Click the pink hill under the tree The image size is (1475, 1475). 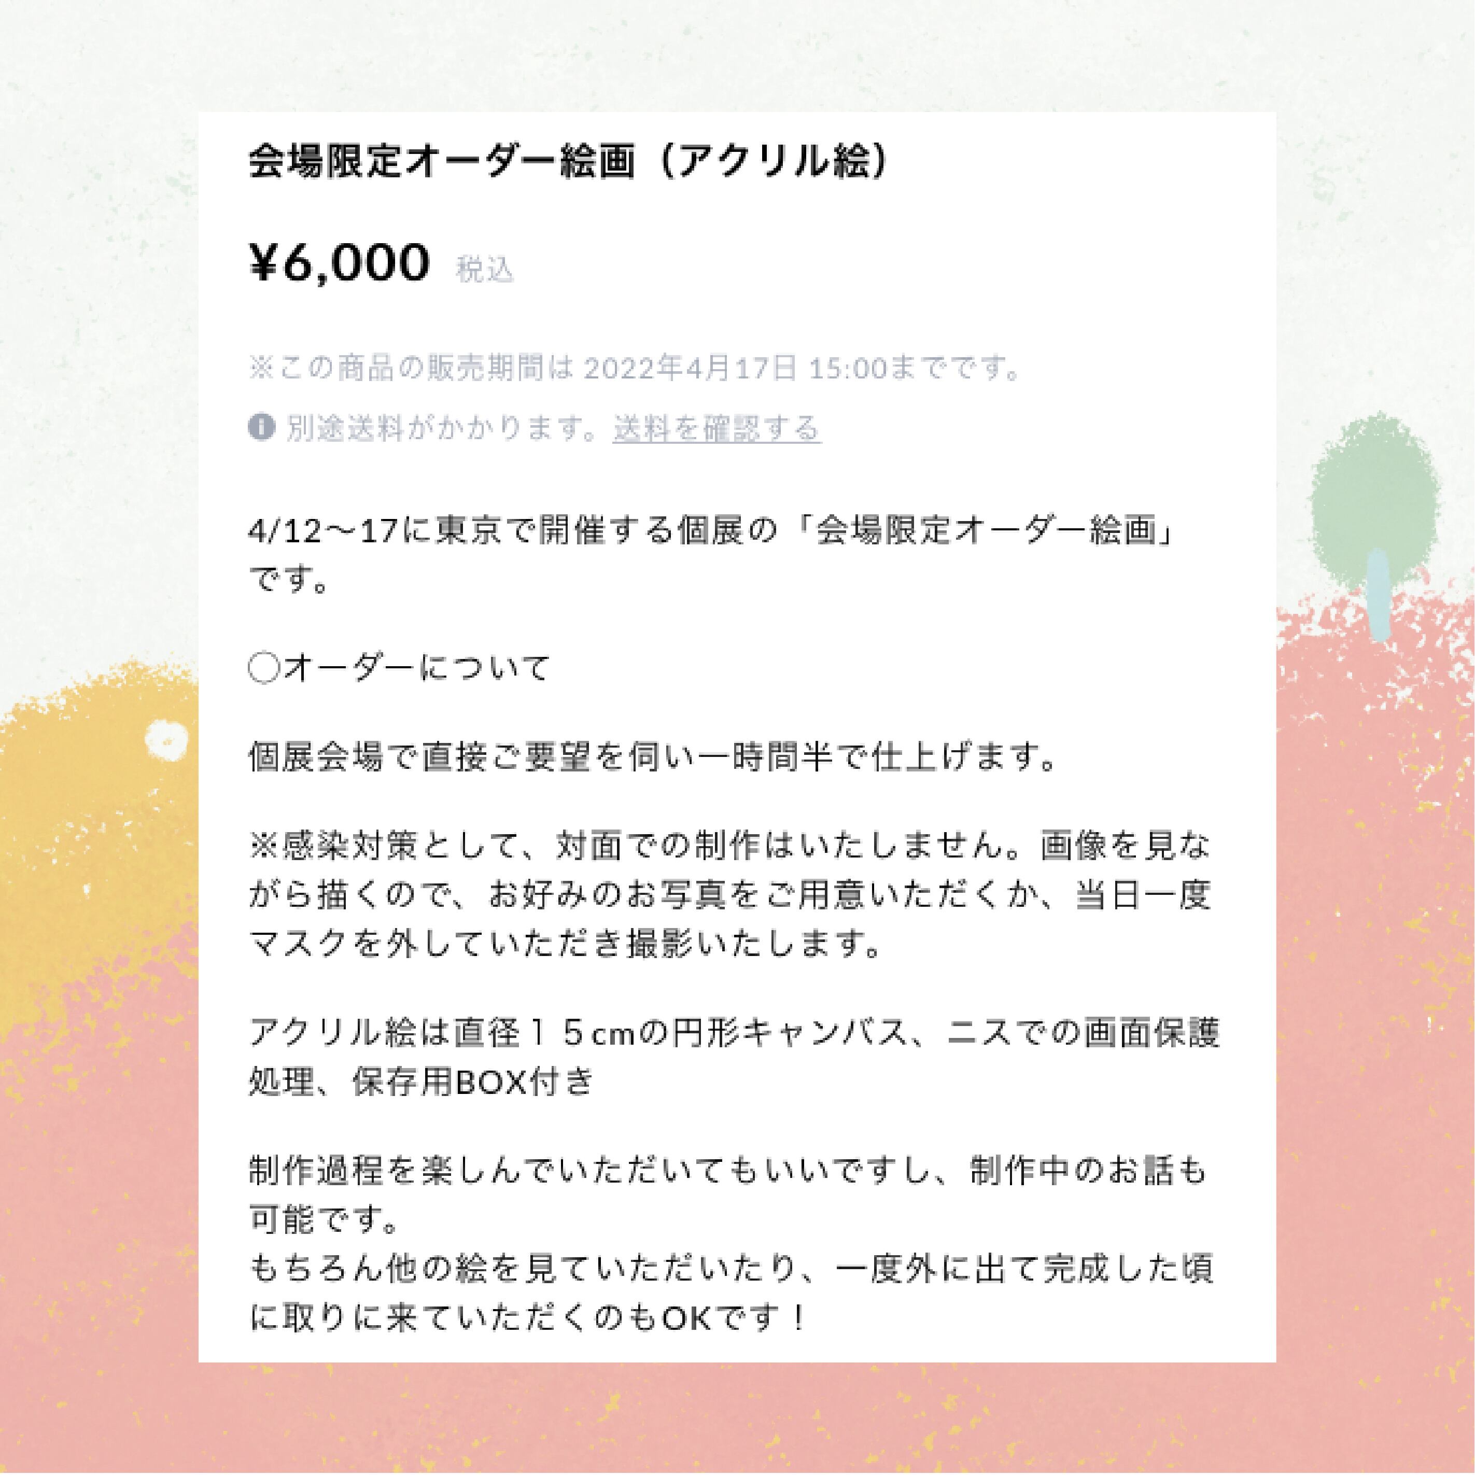tap(1374, 840)
